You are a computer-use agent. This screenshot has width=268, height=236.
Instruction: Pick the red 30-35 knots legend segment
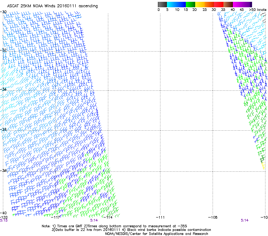(219, 4)
